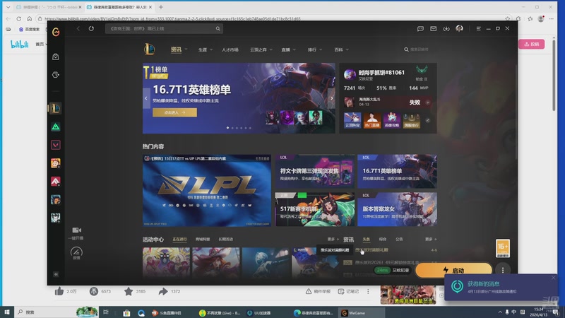The width and height of the screenshot is (565, 318).
Task: Open the 版本答案龙女 news card
Action: tap(397, 209)
